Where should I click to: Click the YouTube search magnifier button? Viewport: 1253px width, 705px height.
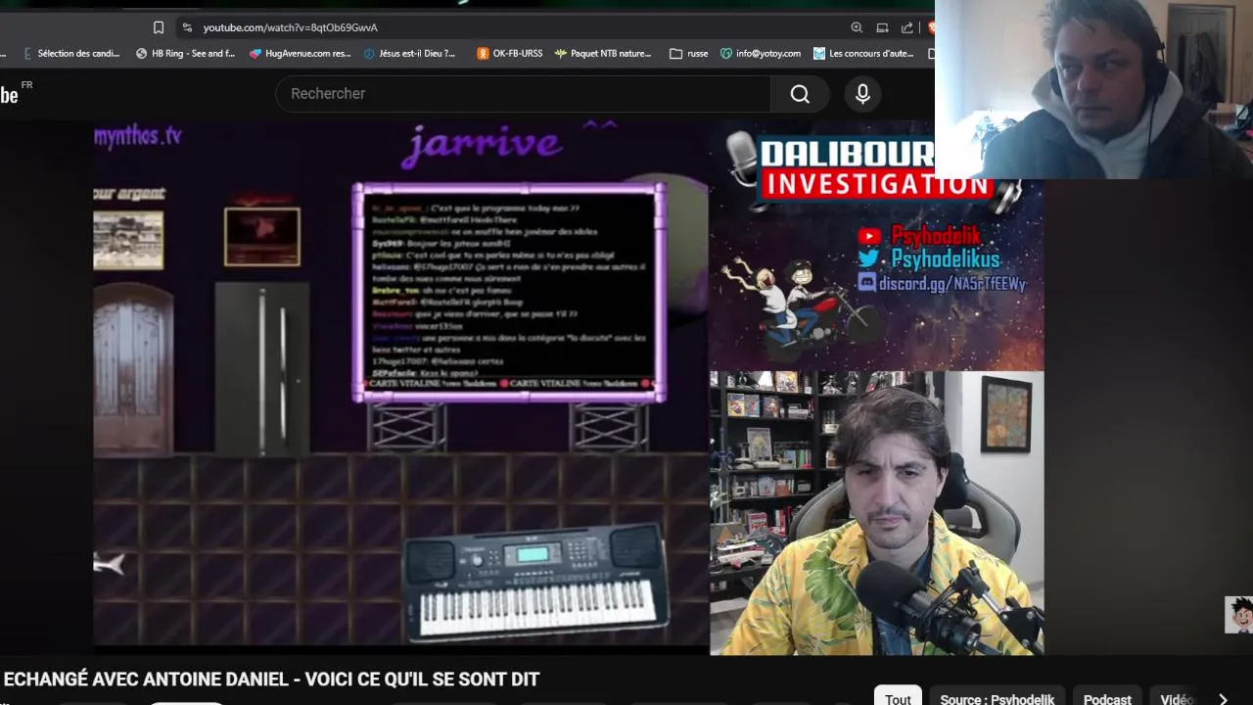click(x=800, y=94)
